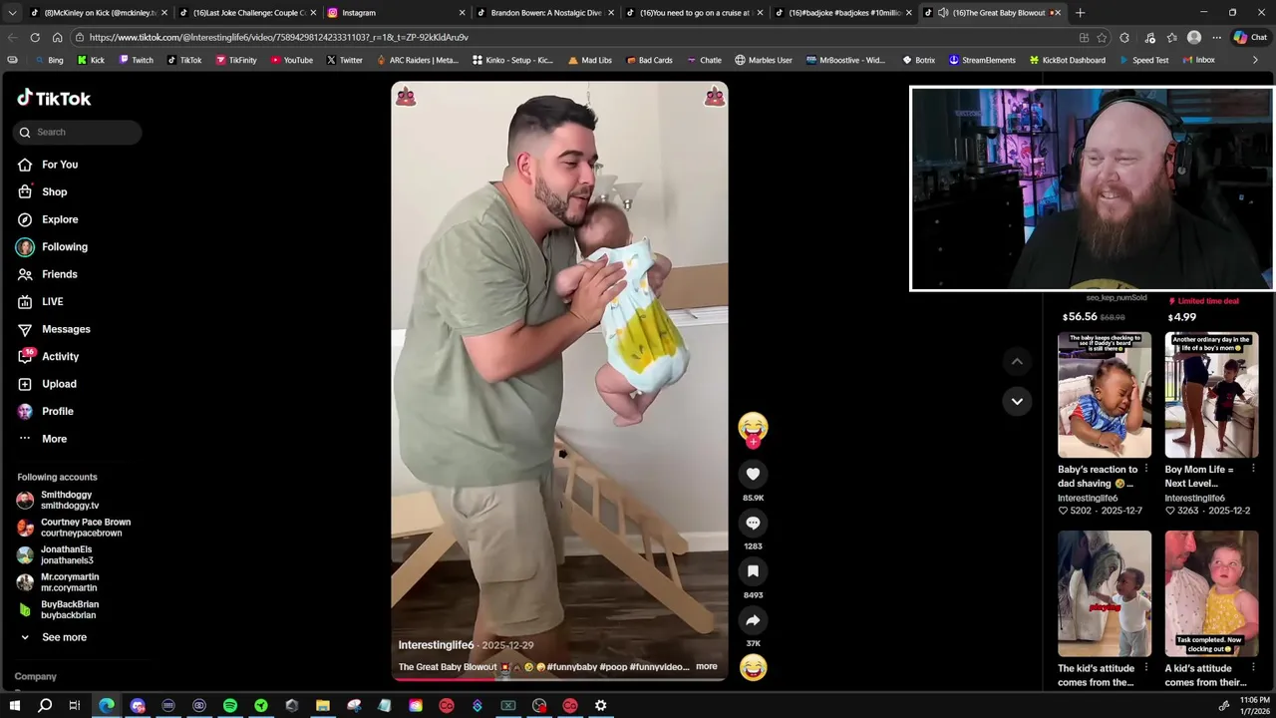Open the Friends section
This screenshot has height=718, width=1276.
coord(60,274)
